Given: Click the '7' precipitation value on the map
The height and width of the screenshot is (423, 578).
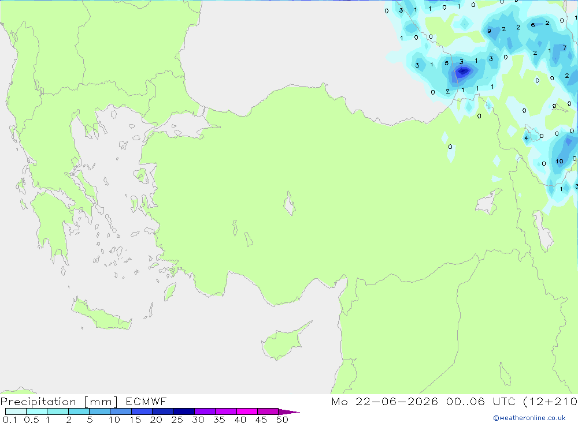Looking at the screenshot, I should [564, 48].
